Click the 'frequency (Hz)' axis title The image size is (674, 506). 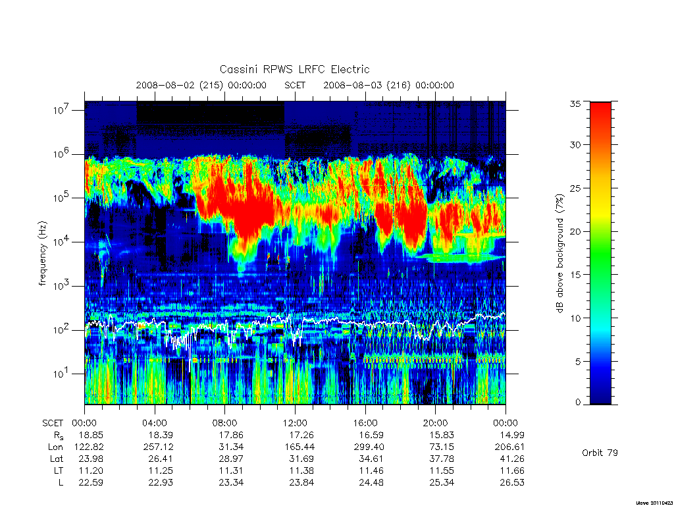click(x=42, y=254)
